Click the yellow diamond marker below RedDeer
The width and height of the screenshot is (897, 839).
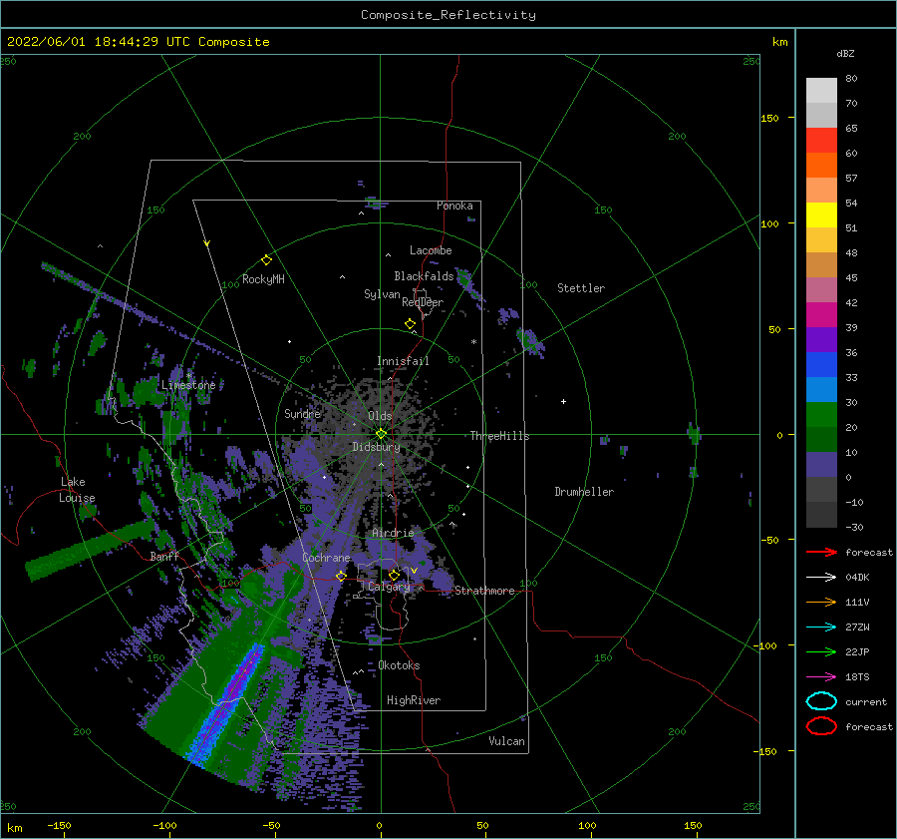[x=410, y=324]
